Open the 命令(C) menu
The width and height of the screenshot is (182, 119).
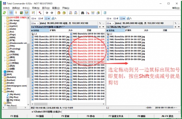tap(26, 8)
